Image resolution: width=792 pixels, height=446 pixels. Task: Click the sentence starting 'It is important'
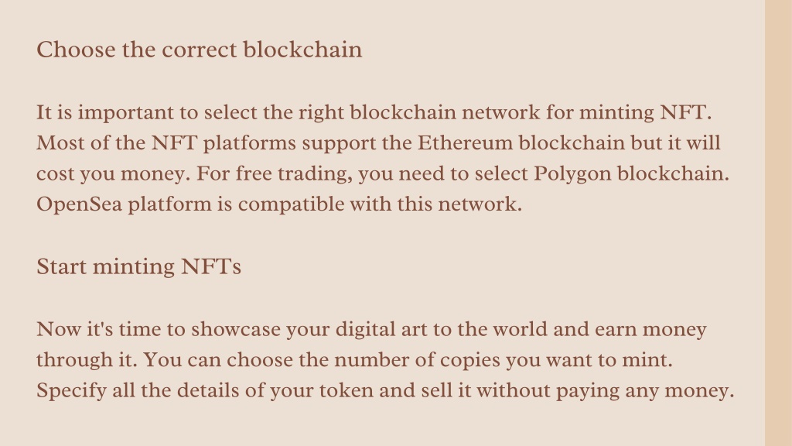coord(374,112)
